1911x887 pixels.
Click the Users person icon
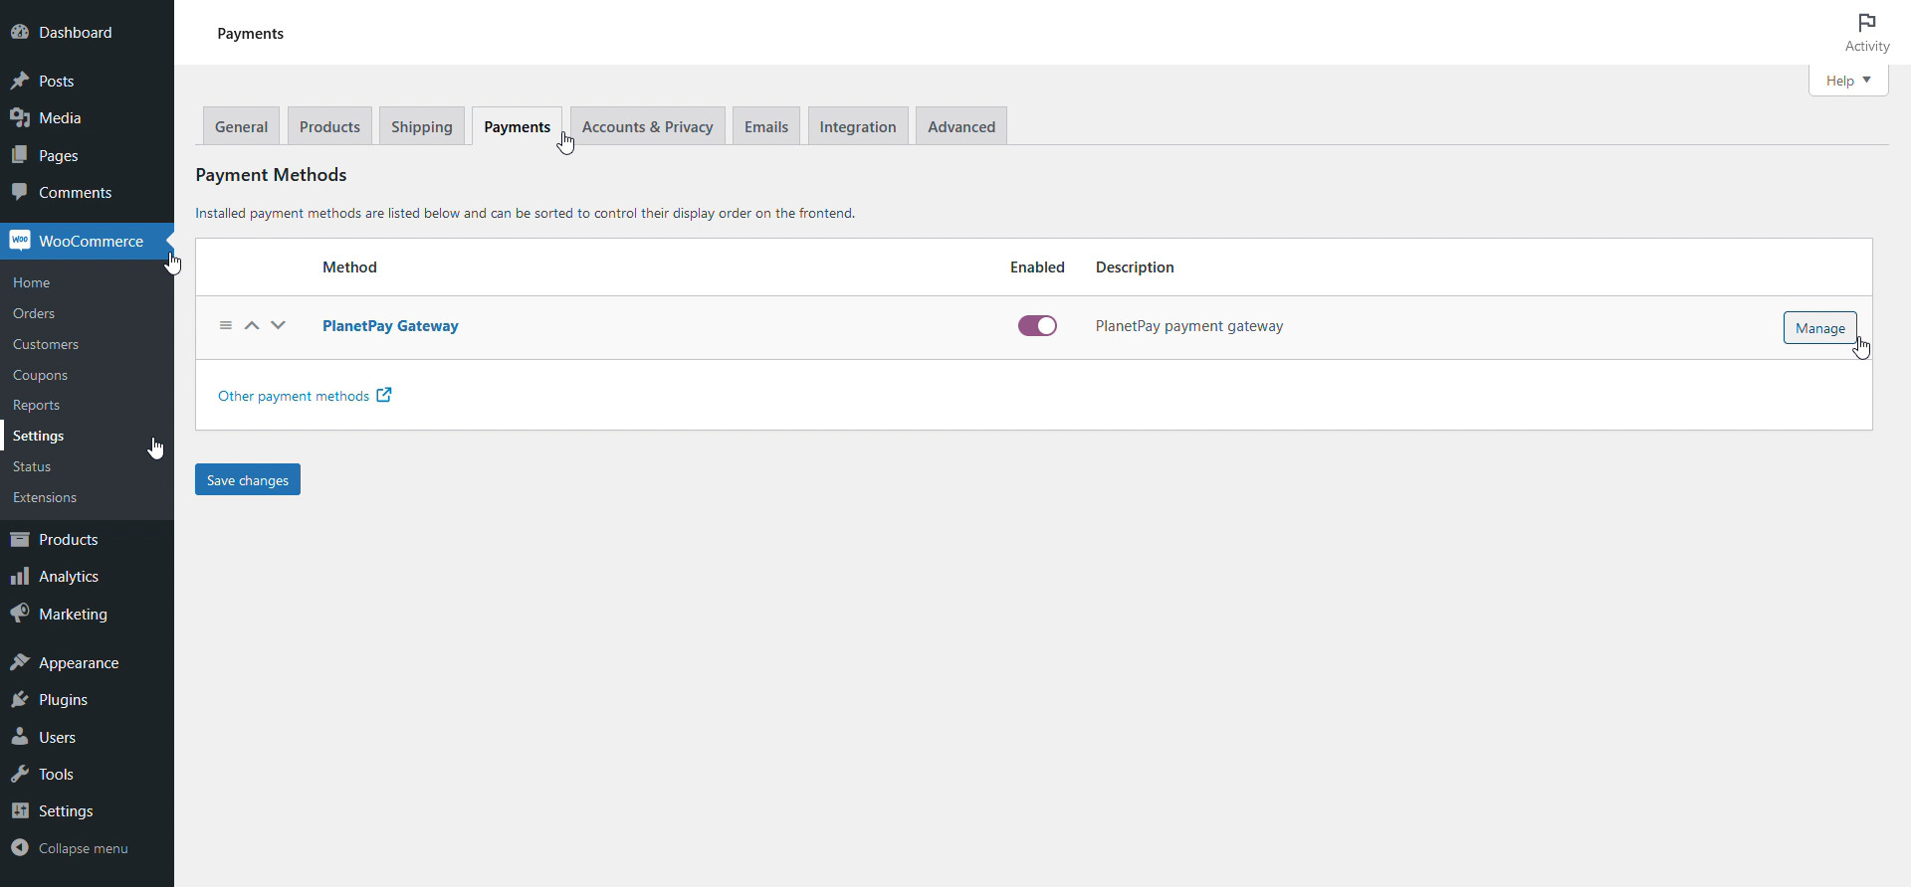[20, 737]
